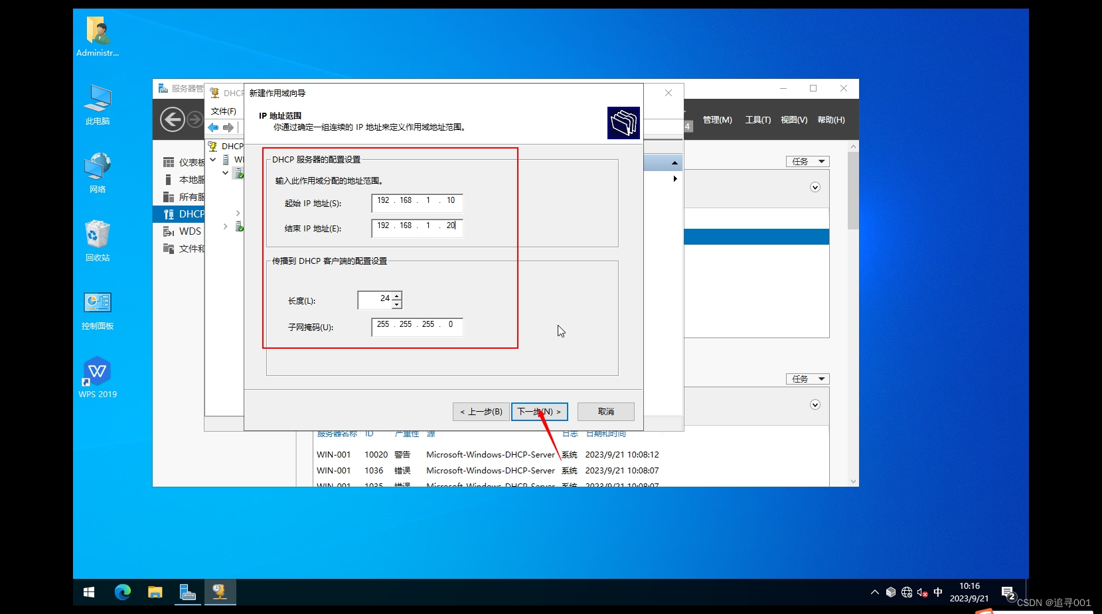
Task: Open File Explorer from taskbar
Action: pyautogui.click(x=155, y=592)
